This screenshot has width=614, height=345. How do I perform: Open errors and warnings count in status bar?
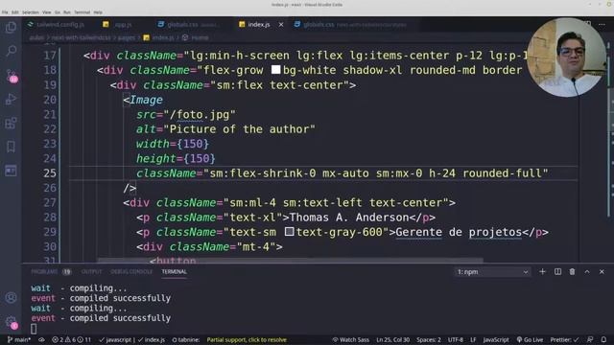pyautogui.click(x=71, y=340)
